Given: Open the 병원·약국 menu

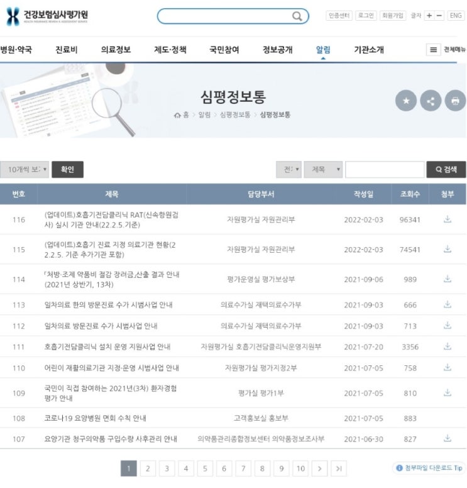Looking at the screenshot, I should (x=16, y=50).
